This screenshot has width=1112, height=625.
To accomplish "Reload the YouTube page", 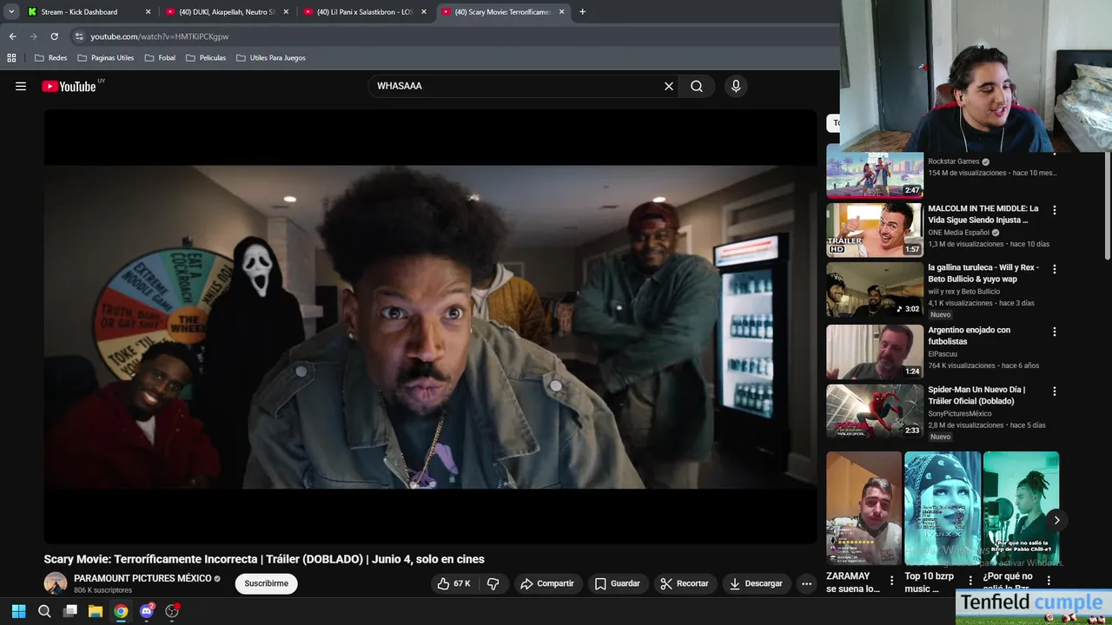I will pos(54,36).
